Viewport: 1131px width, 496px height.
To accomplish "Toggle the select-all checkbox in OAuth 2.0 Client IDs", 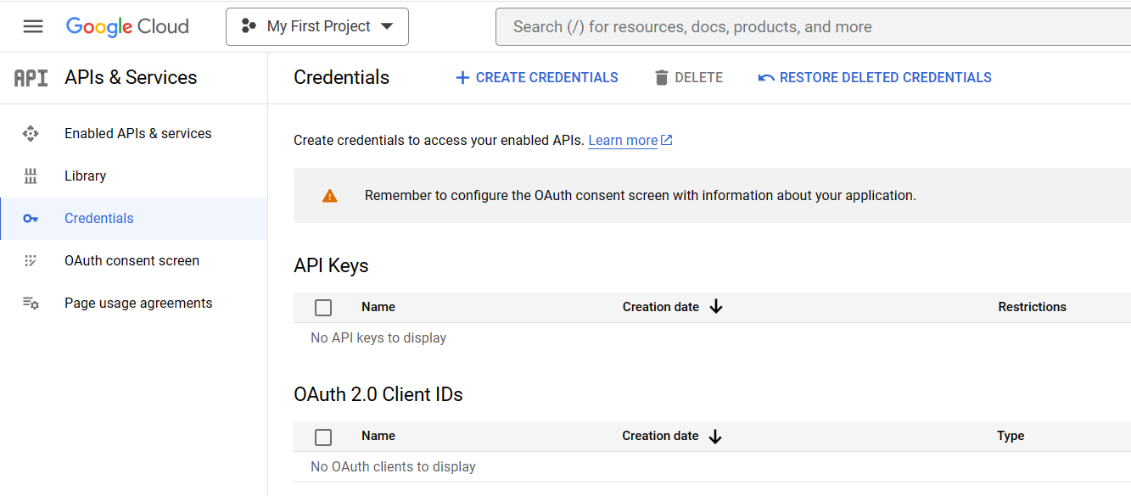I will click(x=323, y=437).
